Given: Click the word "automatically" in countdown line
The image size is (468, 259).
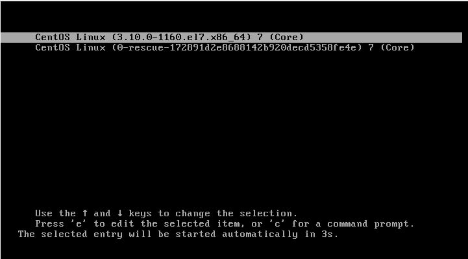Looking at the screenshot, I should pos(260,234).
